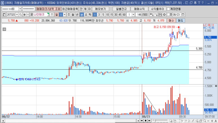Open the stock code 267320 dropdown
Image resolution: width=218 pixels, height=123 pixels.
click(17, 15)
